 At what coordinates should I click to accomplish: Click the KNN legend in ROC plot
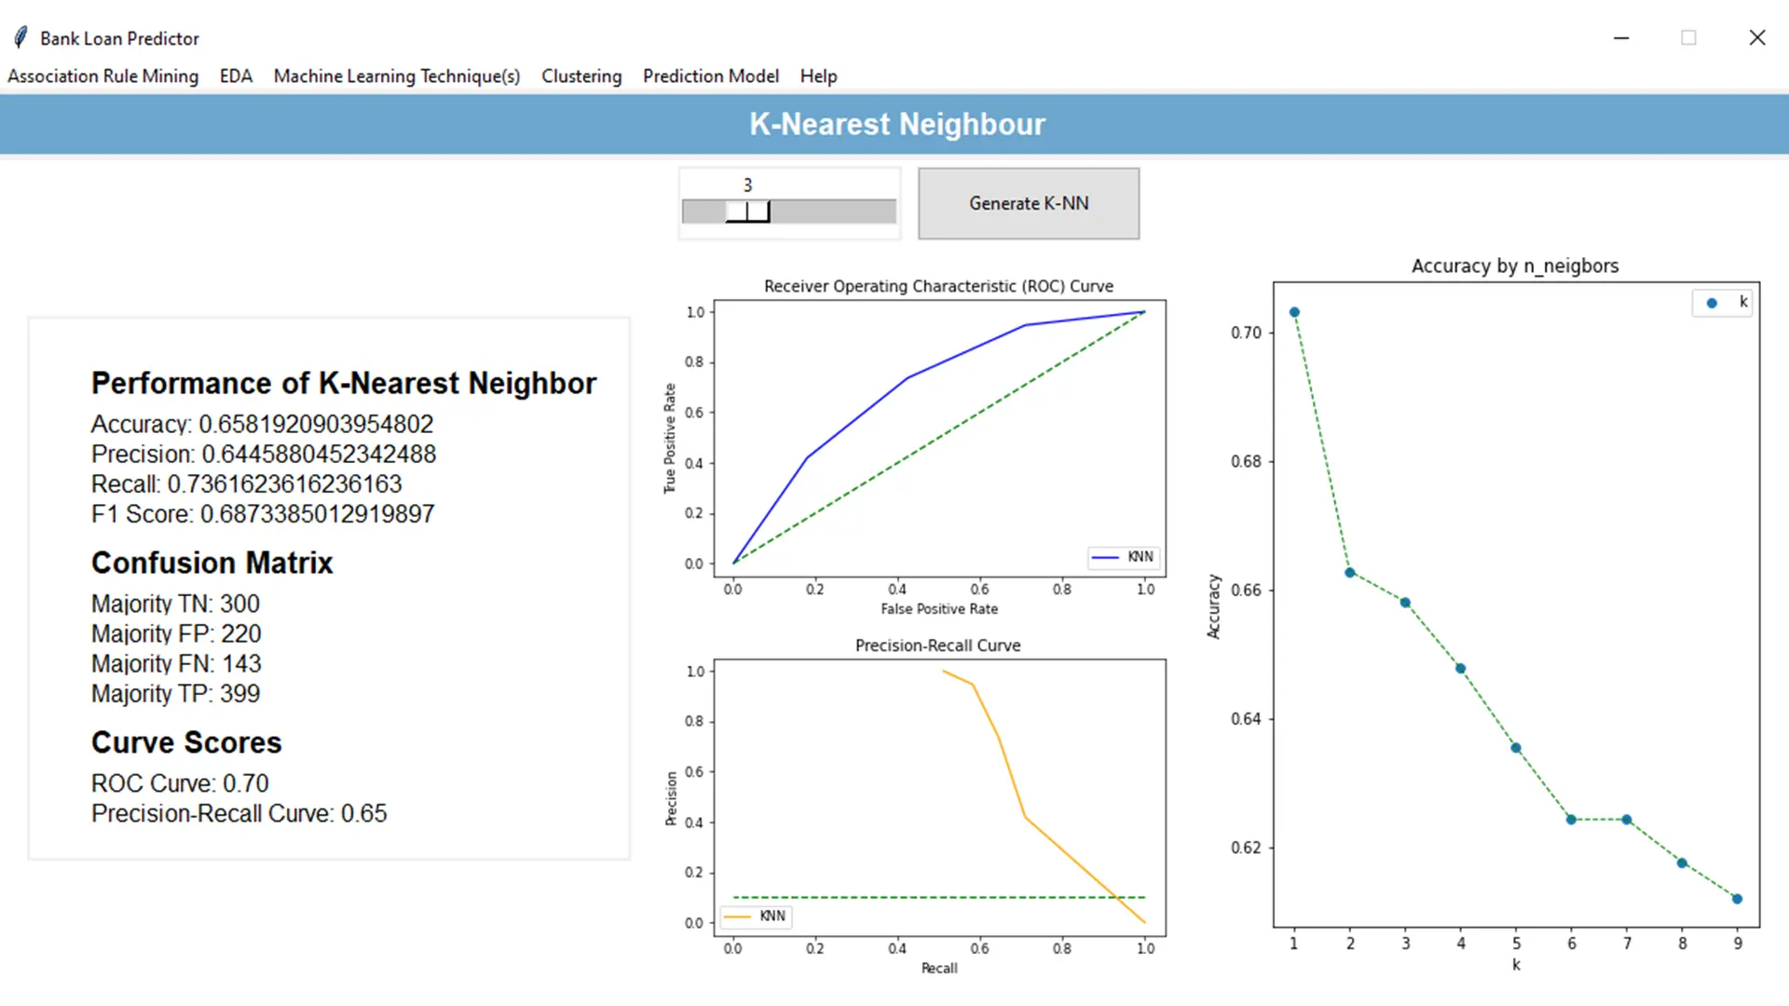coord(1123,557)
